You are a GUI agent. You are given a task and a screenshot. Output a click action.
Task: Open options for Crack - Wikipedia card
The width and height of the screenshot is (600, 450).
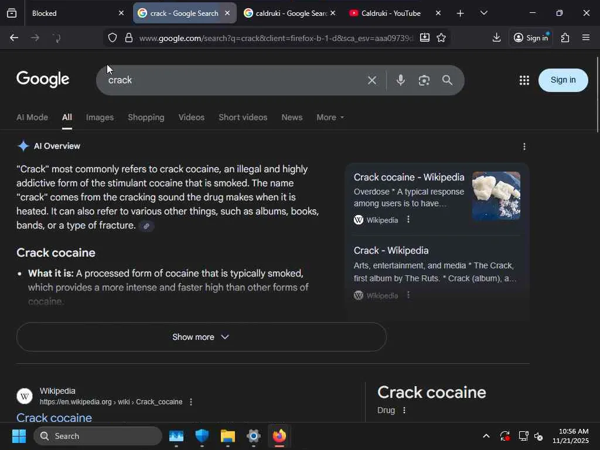tap(408, 295)
